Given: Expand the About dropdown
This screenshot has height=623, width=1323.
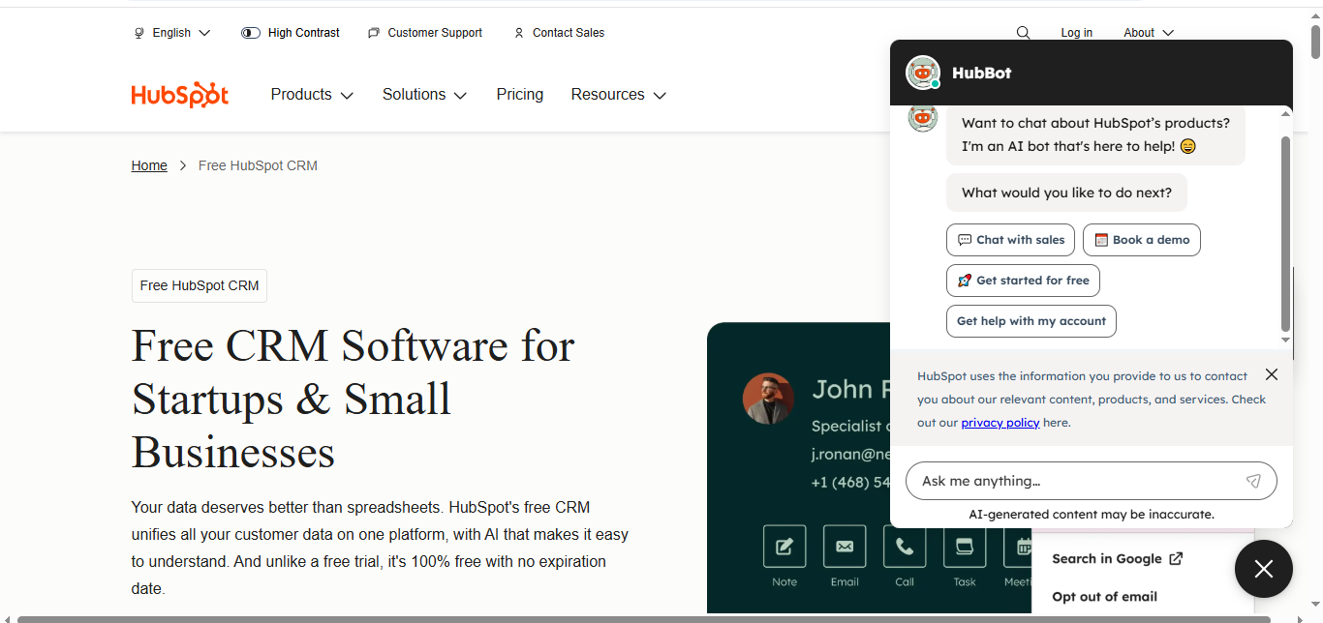Looking at the screenshot, I should (x=1148, y=33).
